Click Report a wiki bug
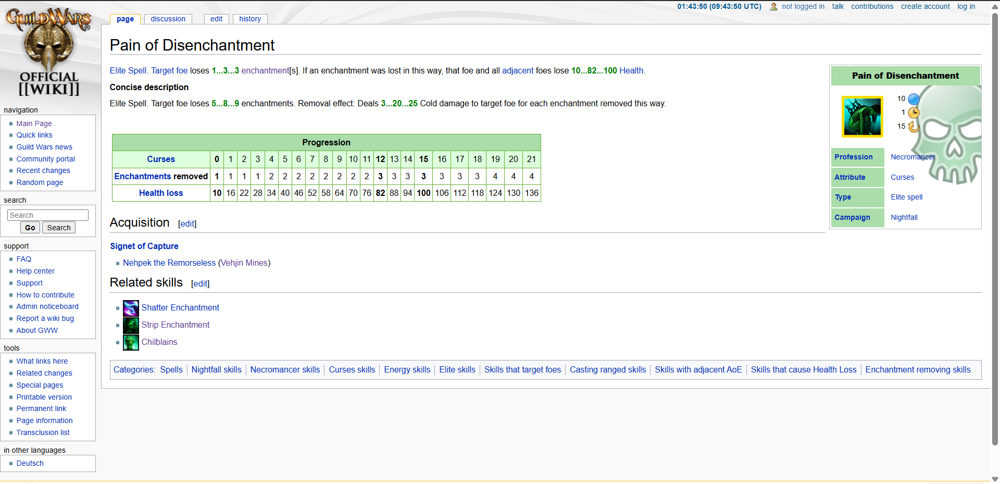The image size is (1000, 484). click(45, 318)
